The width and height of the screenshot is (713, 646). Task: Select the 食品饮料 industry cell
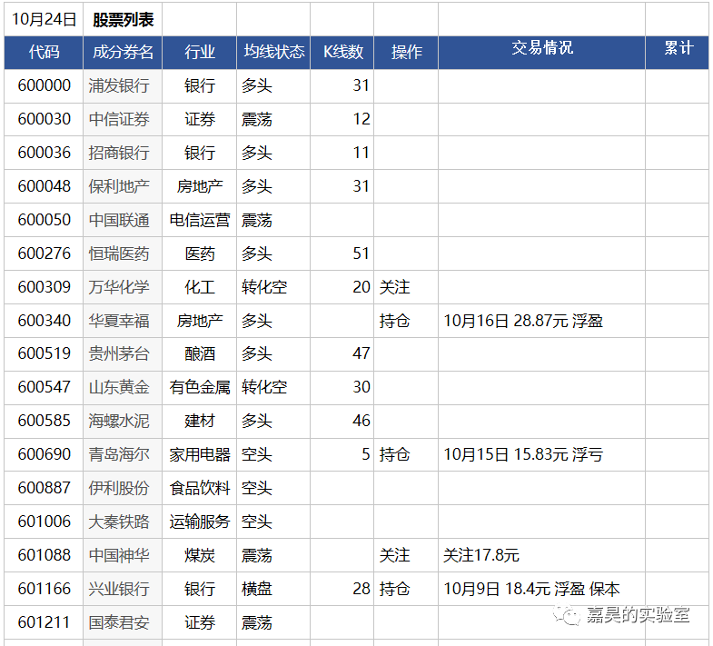pyautogui.click(x=199, y=488)
